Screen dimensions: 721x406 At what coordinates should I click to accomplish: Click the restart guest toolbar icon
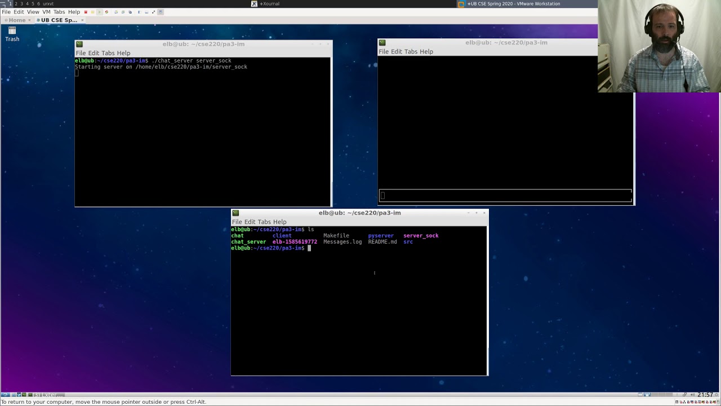coord(106,12)
